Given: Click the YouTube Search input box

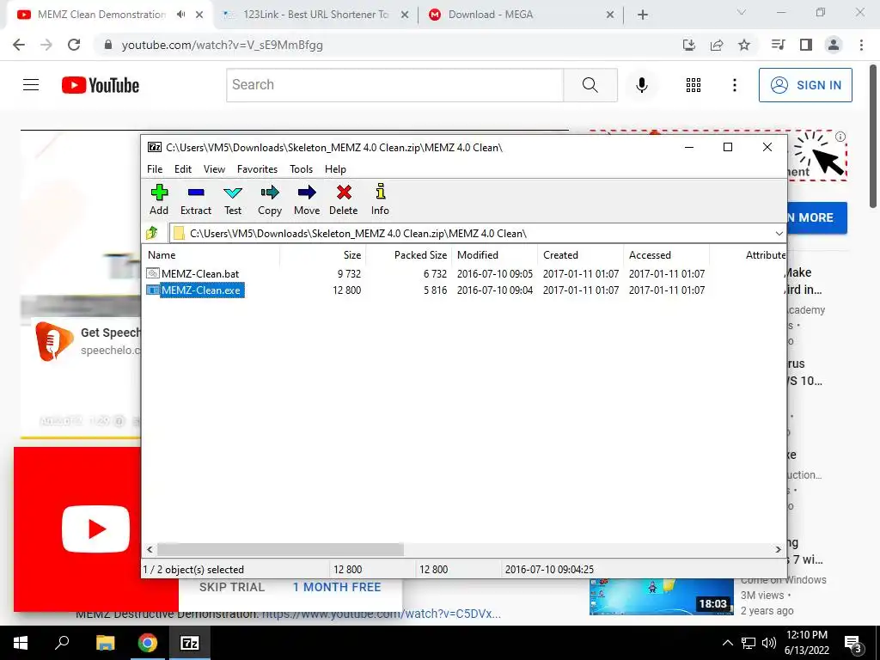Looking at the screenshot, I should [x=395, y=85].
